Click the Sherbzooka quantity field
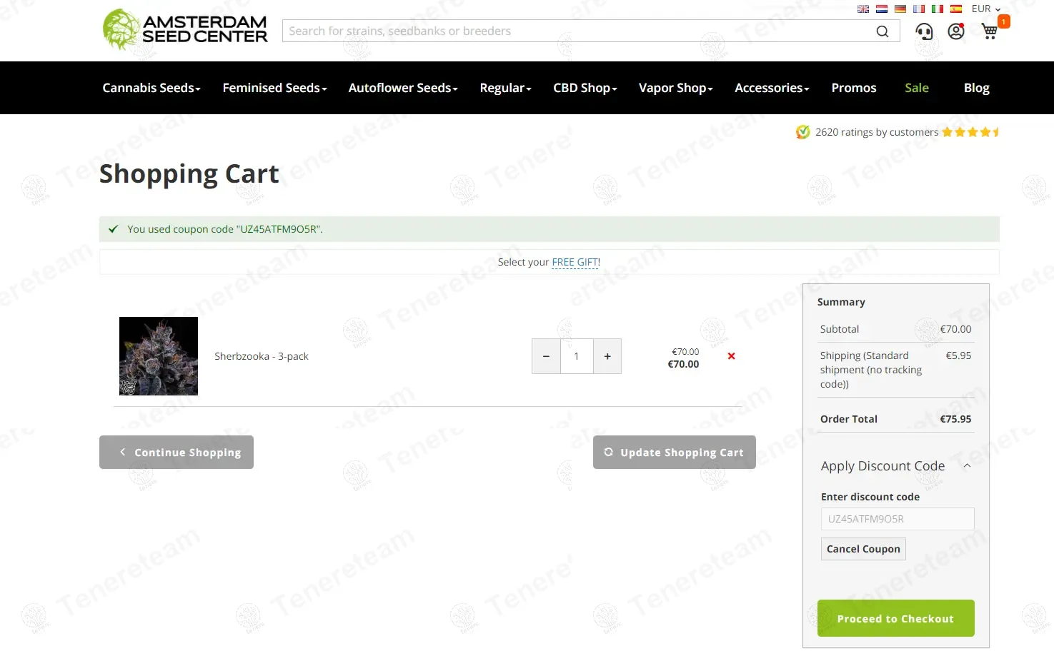Viewport: 1054px width, 651px height. tap(577, 356)
